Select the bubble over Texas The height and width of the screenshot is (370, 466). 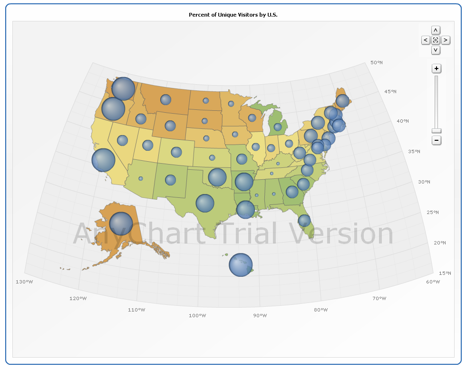(x=205, y=203)
